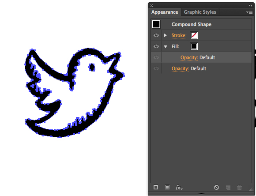
Task: Expand the Stroke attribute triangle
Action: [165, 35]
